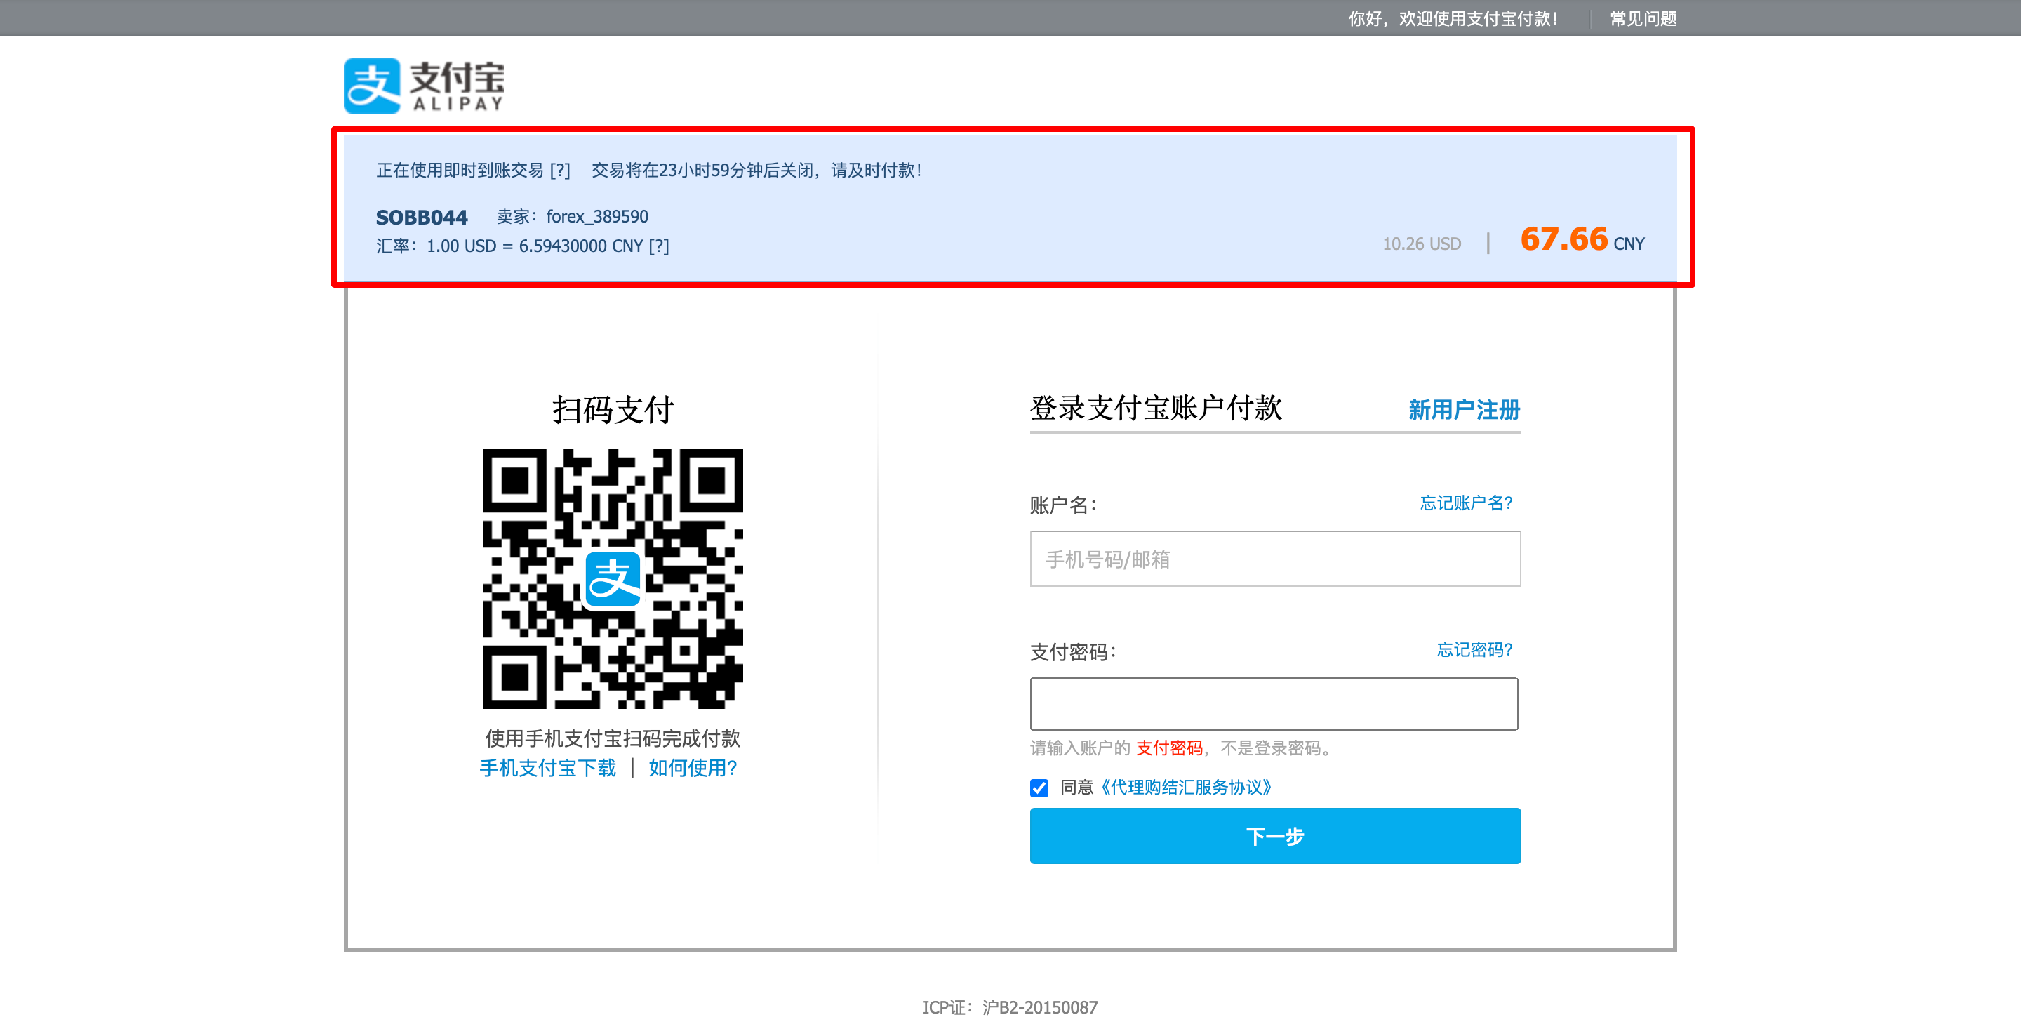Open 如何使用? link

[x=693, y=768]
